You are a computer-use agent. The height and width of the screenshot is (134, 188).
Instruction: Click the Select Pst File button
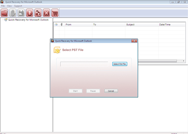tap(120, 64)
